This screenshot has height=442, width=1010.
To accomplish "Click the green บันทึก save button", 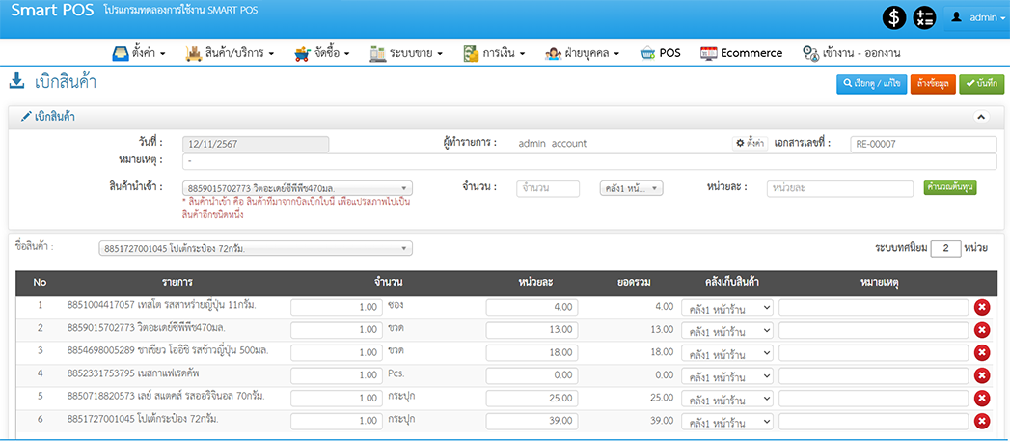I will point(982,84).
